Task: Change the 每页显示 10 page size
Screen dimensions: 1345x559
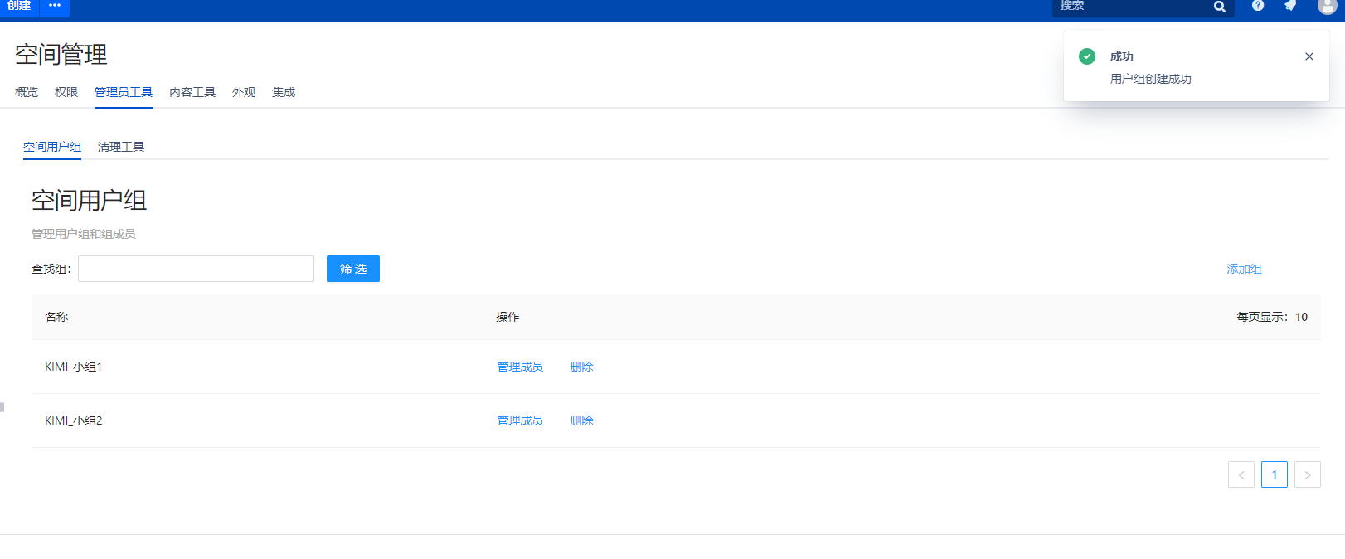Action: coord(1301,317)
